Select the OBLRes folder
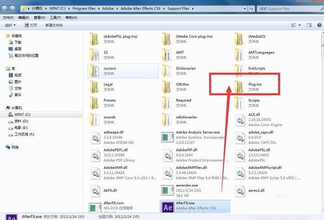 175,86
